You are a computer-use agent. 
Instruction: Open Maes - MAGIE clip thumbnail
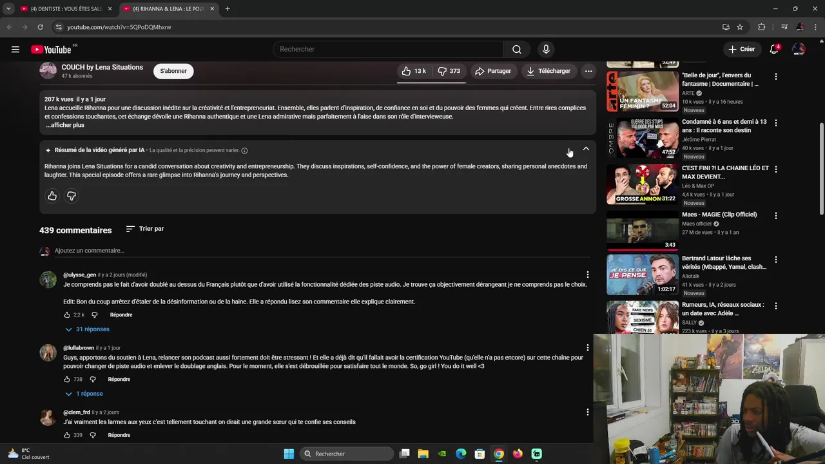[643, 231]
